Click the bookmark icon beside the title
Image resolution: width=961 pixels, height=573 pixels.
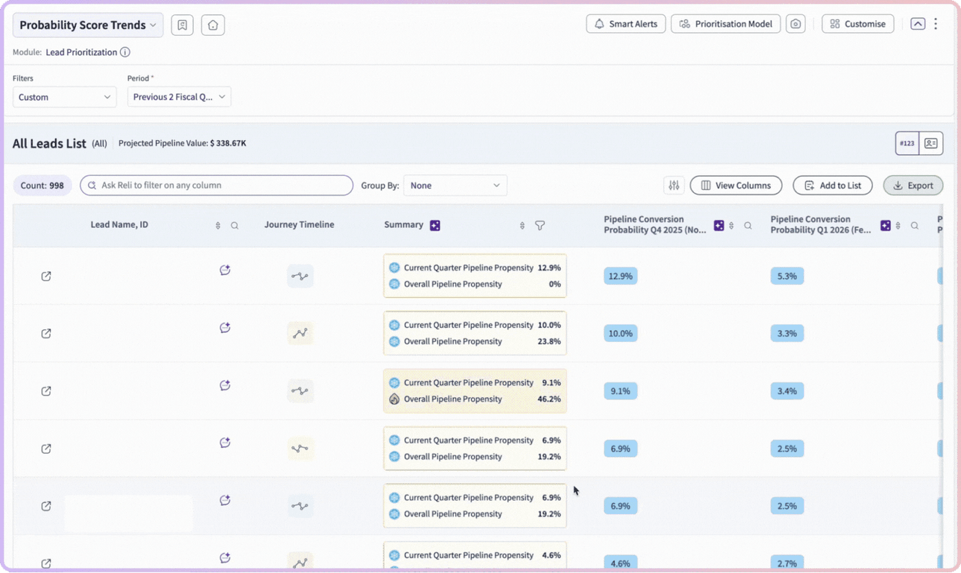[182, 25]
